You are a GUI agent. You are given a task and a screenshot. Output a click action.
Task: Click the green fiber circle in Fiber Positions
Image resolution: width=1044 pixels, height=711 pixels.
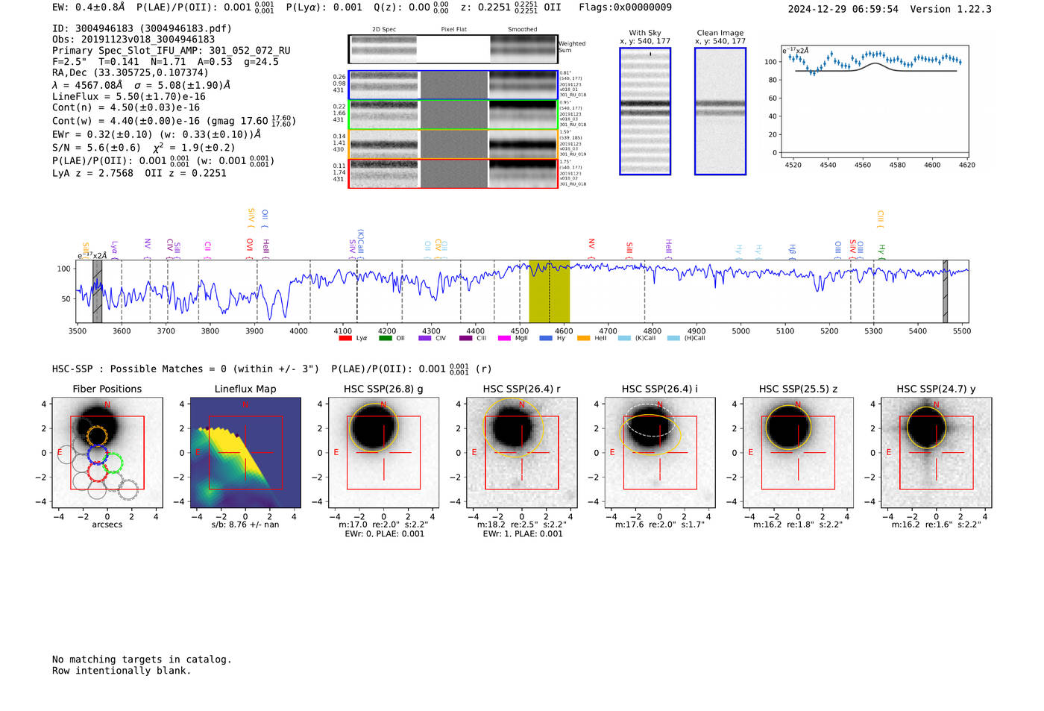(113, 463)
